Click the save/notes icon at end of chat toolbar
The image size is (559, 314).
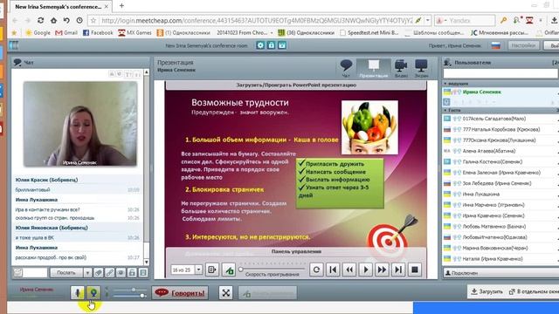click(x=143, y=273)
